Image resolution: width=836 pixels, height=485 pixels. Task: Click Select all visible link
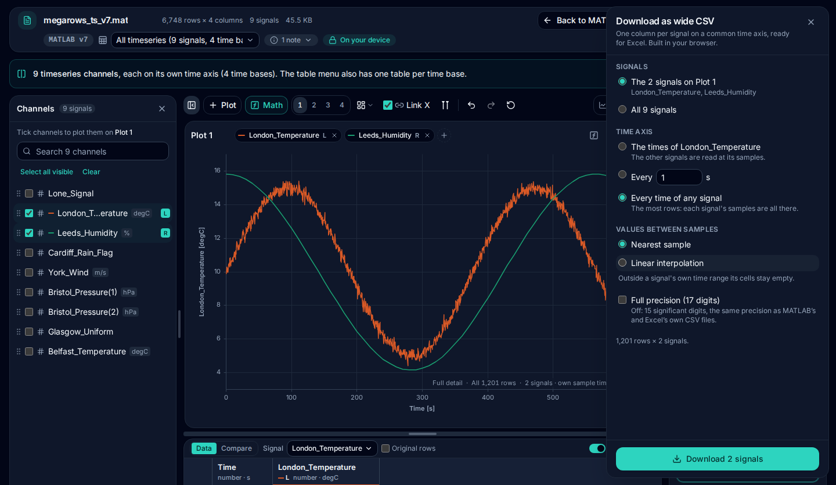click(46, 172)
